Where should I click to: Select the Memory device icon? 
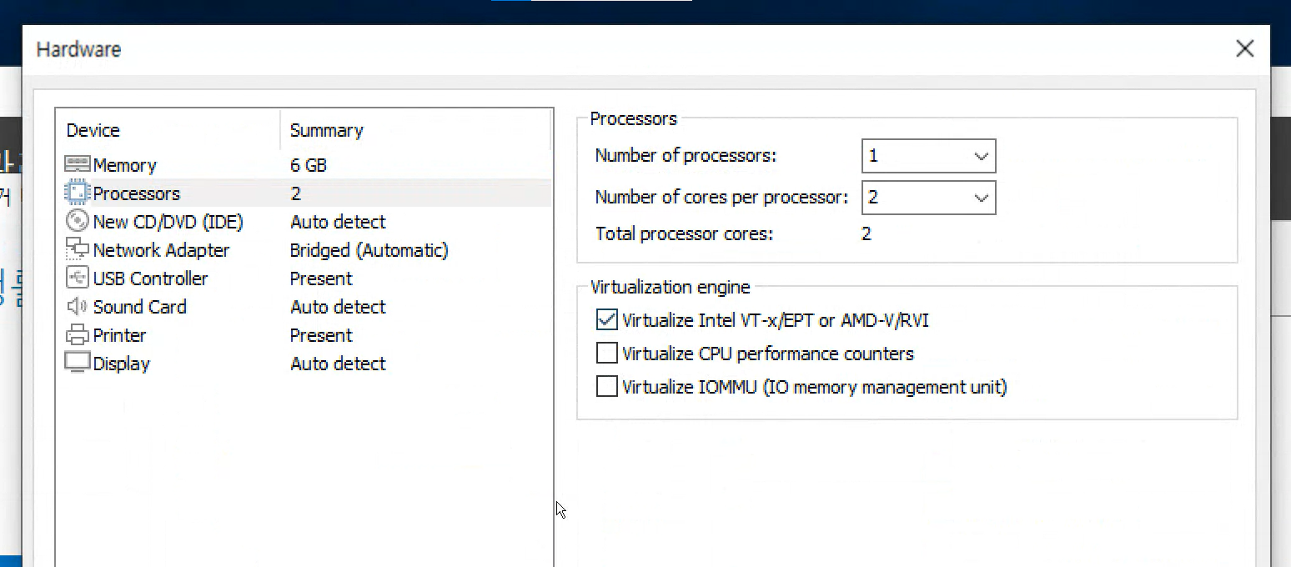click(x=78, y=164)
